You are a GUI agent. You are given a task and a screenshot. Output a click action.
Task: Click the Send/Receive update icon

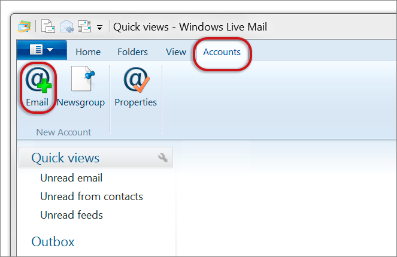click(x=84, y=26)
